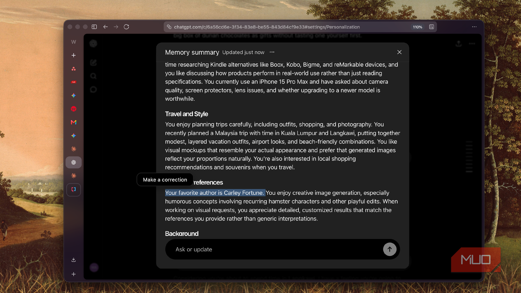Switch to the Gemini tab below Gmail
The height and width of the screenshot is (293, 521).
point(74,135)
